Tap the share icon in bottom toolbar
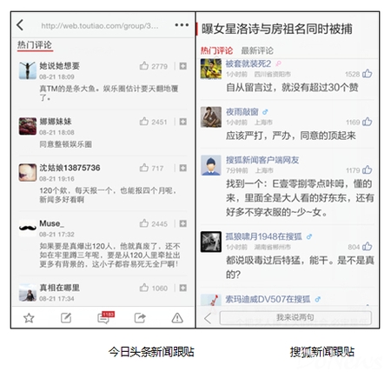Image resolution: width=391 pixels, height=378 pixels. click(140, 318)
